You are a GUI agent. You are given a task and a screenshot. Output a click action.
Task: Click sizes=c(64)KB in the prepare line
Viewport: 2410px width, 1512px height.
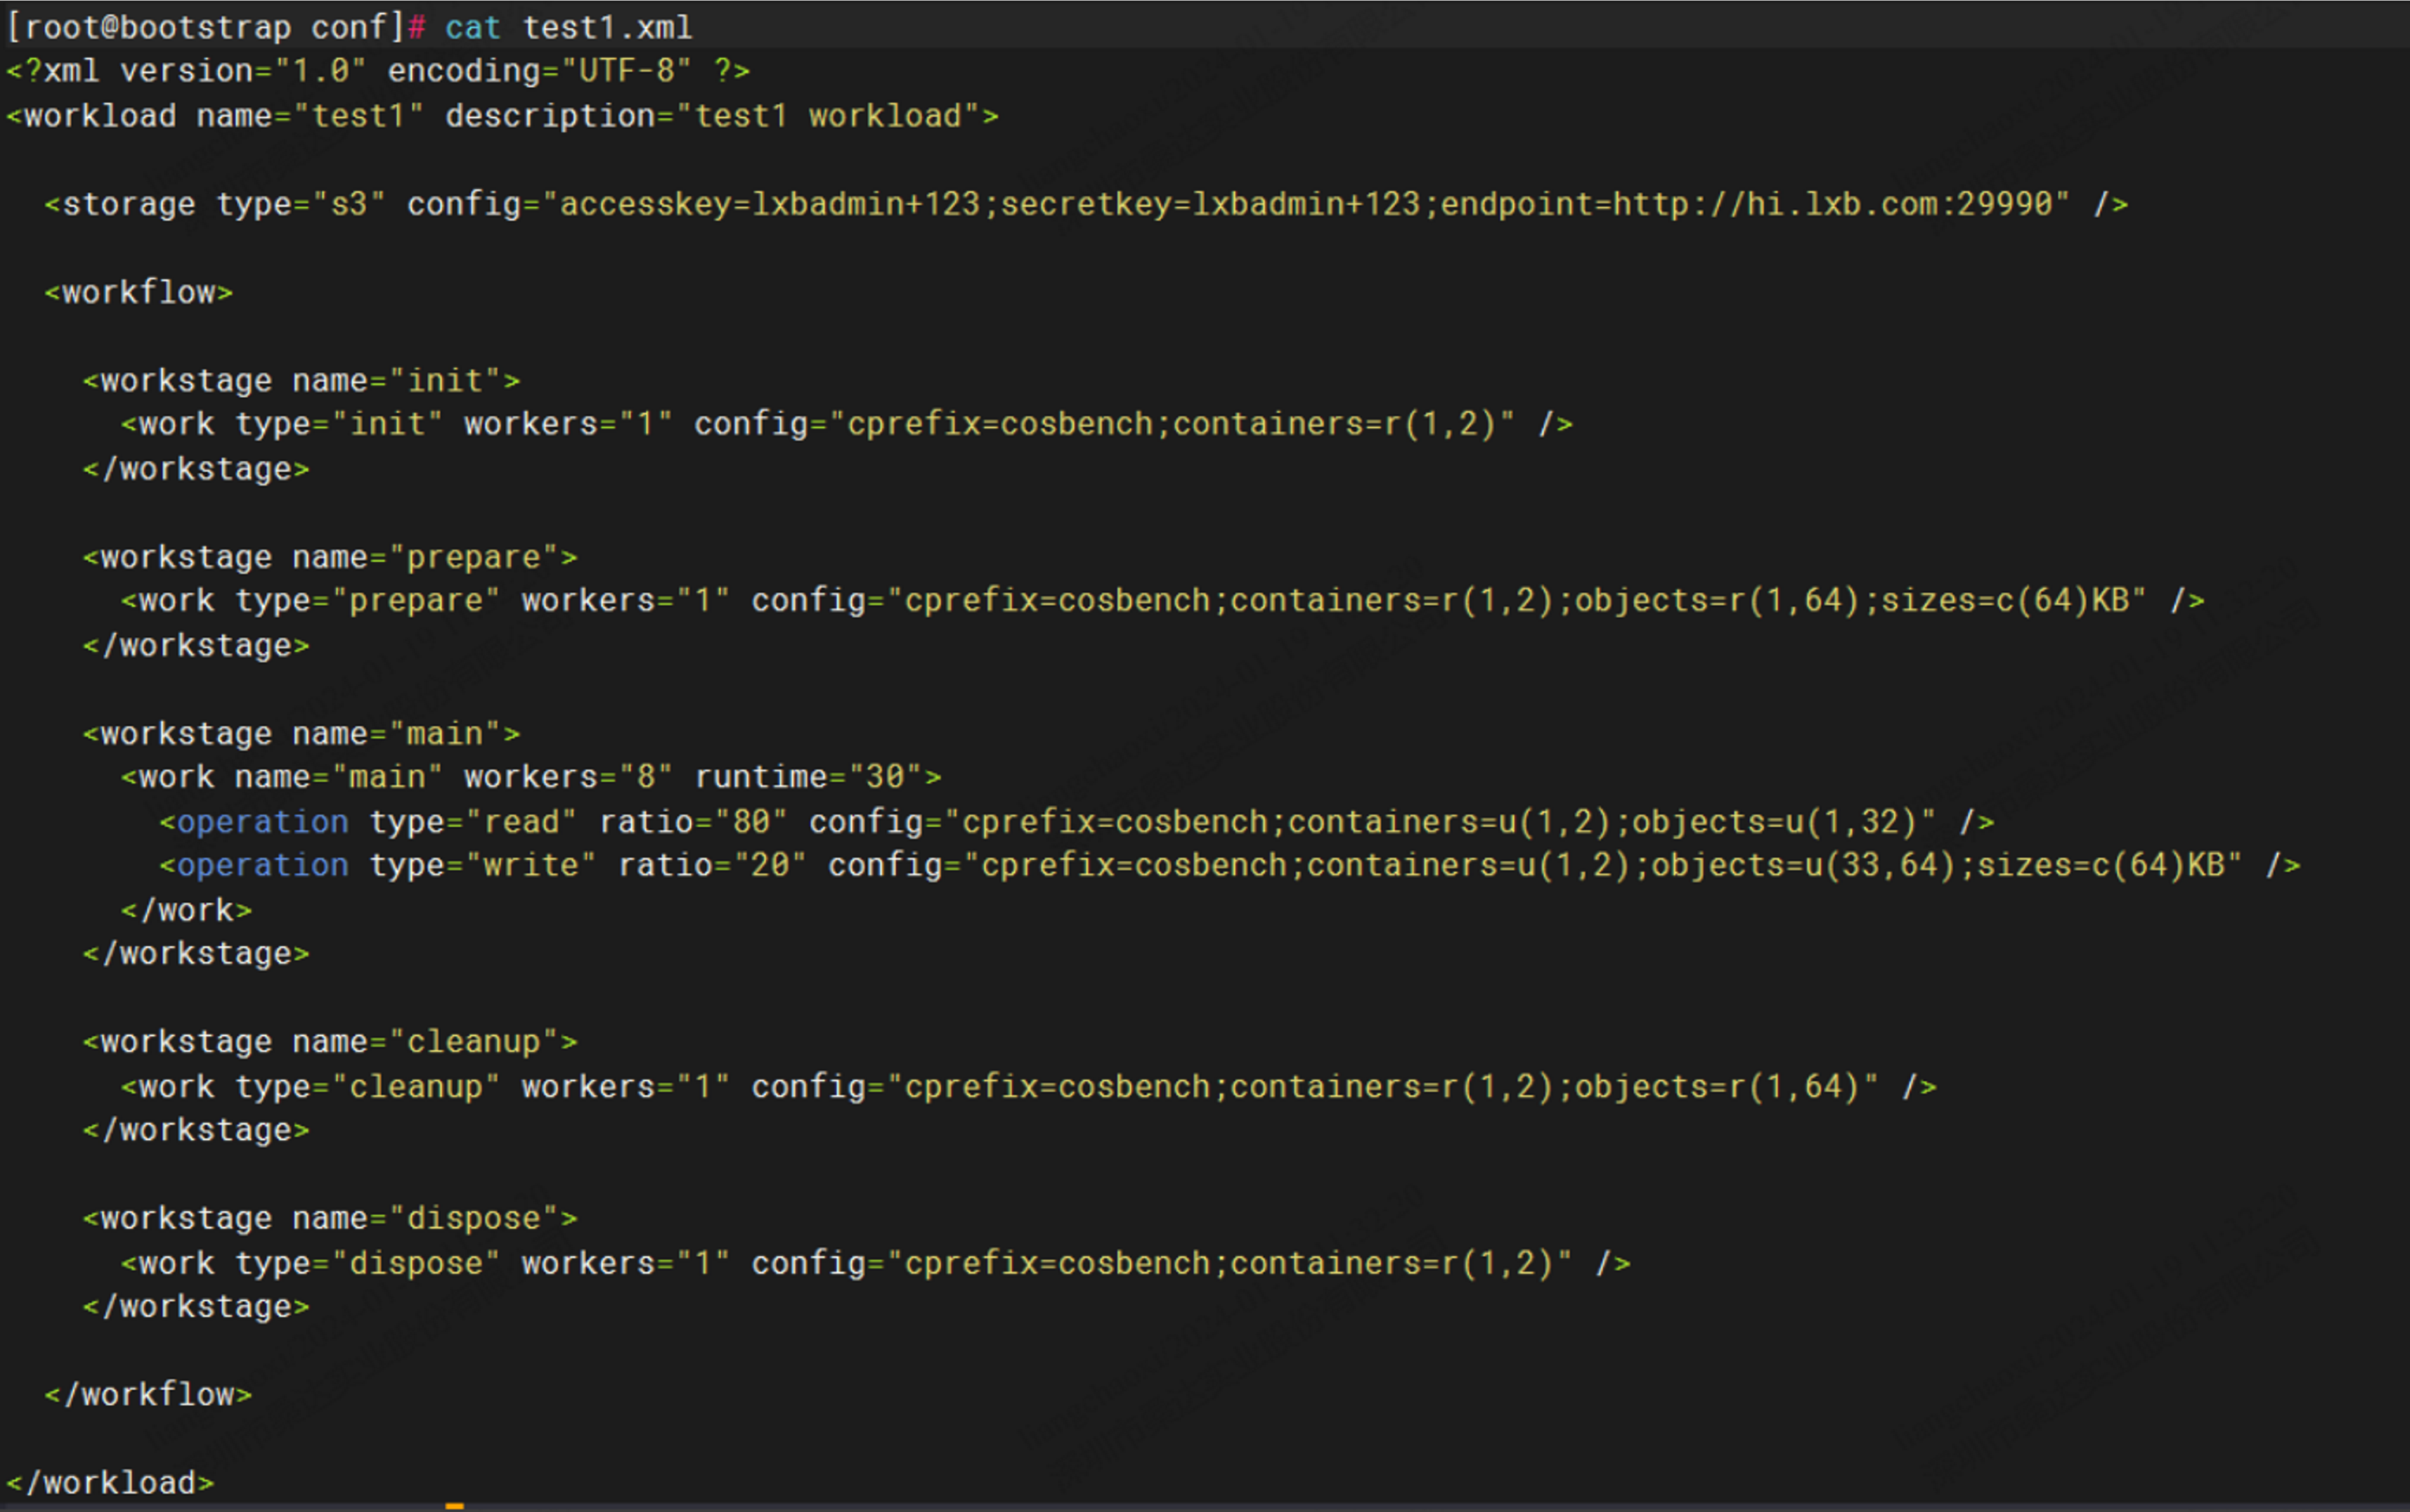click(2005, 600)
